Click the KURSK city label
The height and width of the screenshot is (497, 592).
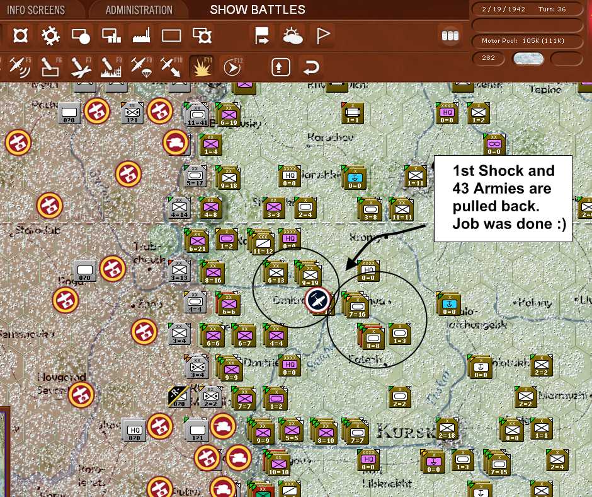coord(406,430)
